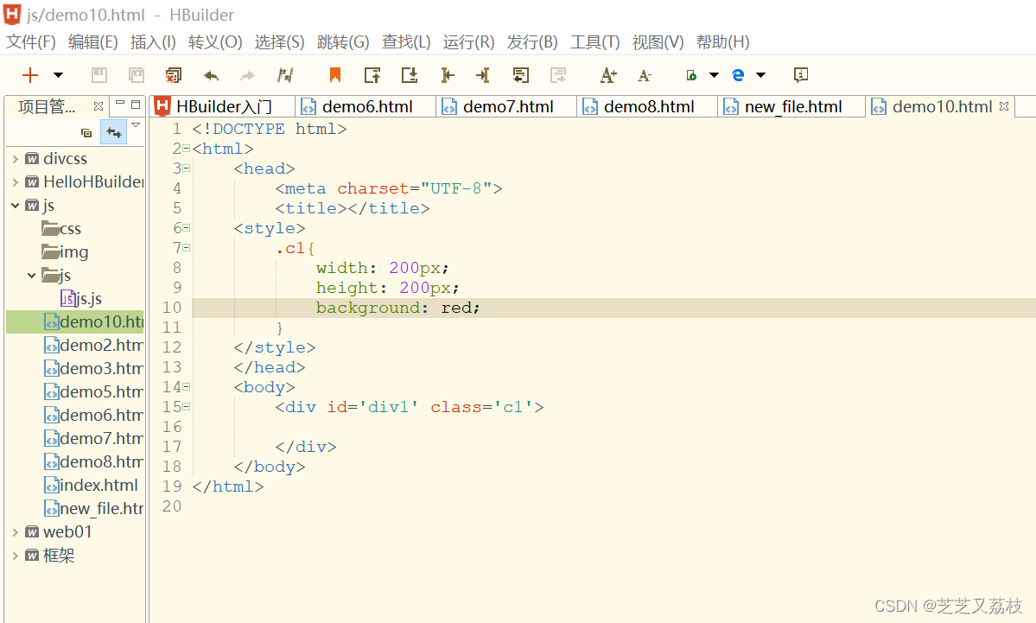Open the 帮助(H) menu
The width and height of the screenshot is (1036, 623).
[x=723, y=42]
